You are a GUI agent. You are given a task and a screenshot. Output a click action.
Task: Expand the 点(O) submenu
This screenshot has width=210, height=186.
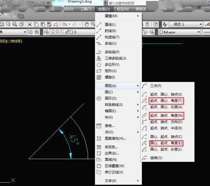(118, 132)
